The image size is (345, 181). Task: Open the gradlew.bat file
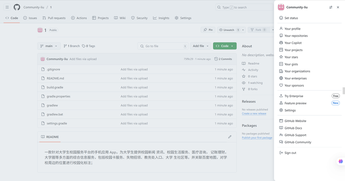click(x=55, y=114)
